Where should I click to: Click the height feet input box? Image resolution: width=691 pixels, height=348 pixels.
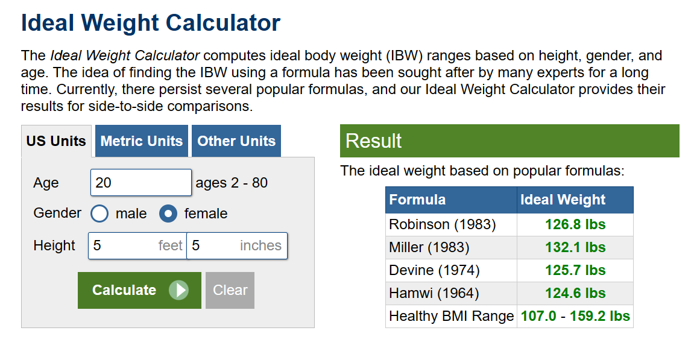coord(137,246)
